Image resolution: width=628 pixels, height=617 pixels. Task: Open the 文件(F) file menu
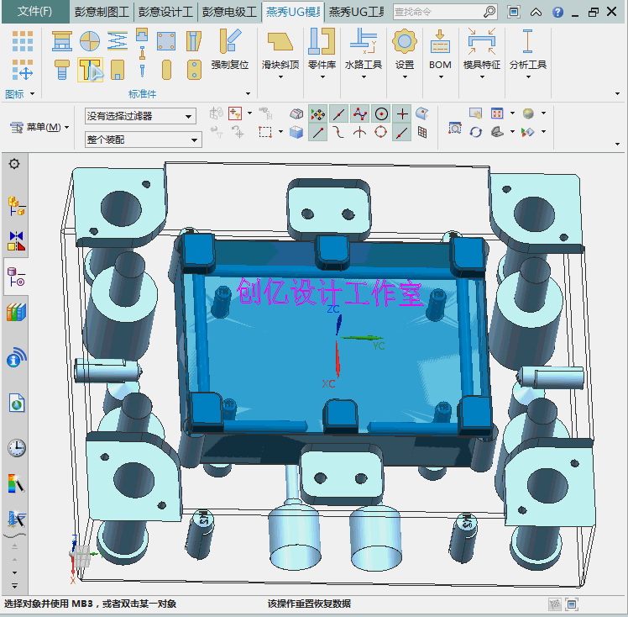[34, 12]
